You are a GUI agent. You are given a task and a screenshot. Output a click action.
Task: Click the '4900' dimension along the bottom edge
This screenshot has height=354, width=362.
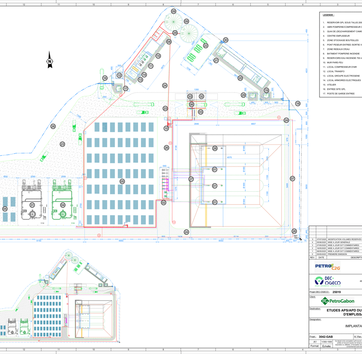121,241
